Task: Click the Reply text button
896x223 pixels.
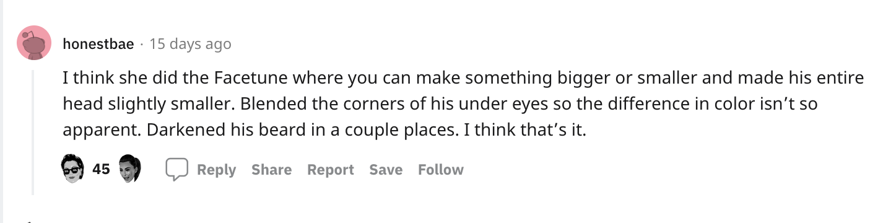Action: point(216,170)
